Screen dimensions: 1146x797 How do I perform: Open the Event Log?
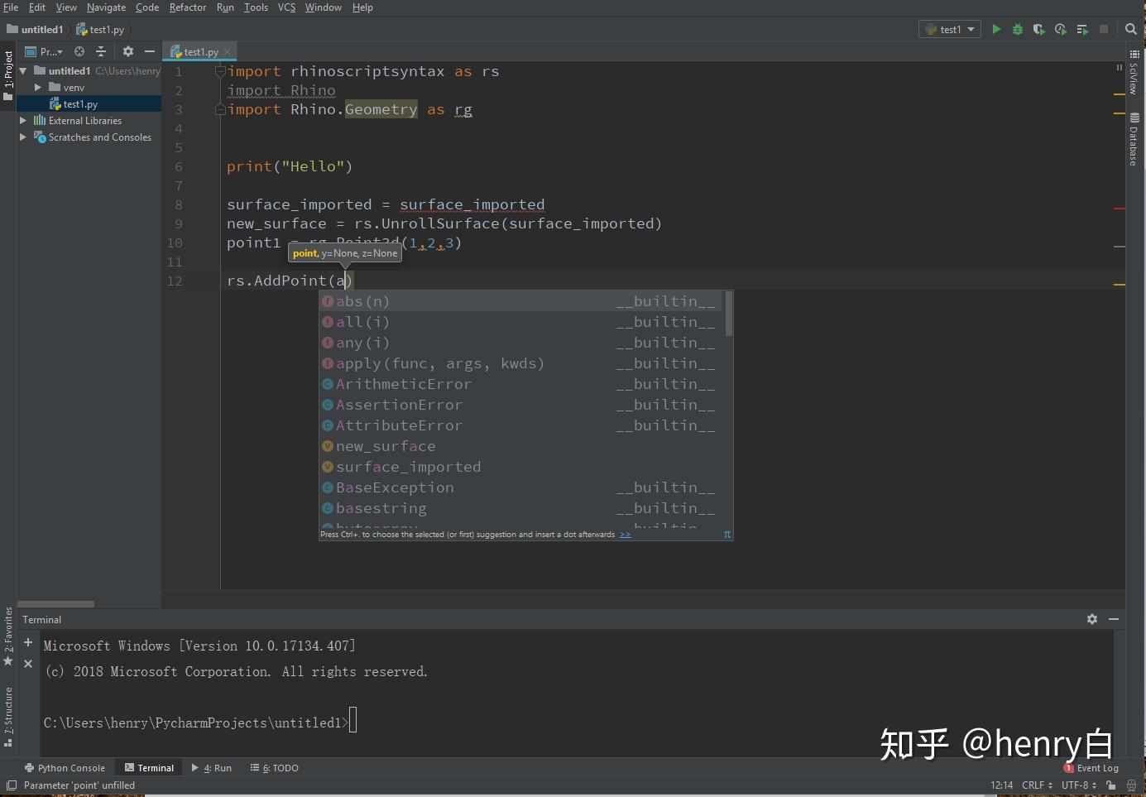(x=1091, y=768)
